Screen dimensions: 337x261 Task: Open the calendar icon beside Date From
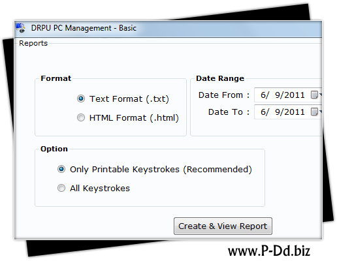click(x=314, y=95)
